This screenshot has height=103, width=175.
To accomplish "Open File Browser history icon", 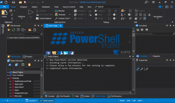I will pos(23,30).
